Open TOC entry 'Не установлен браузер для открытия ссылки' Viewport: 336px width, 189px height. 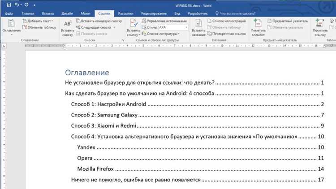(194, 83)
